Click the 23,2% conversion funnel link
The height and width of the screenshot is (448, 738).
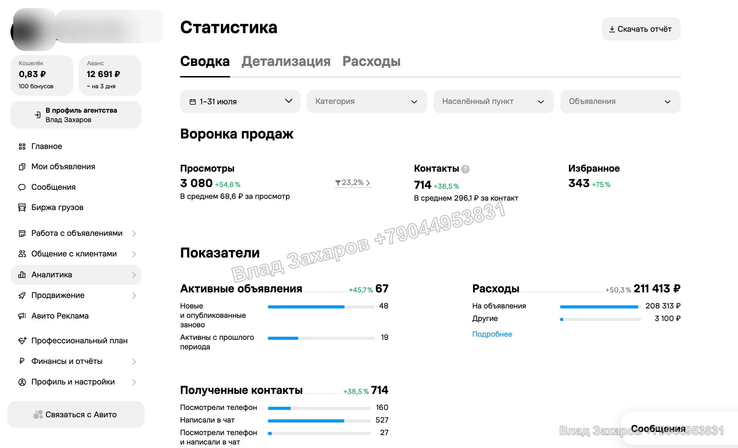pos(353,182)
